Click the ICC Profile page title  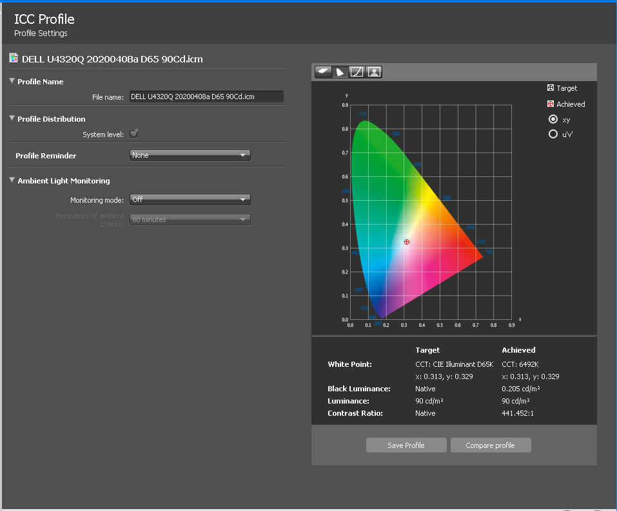[x=44, y=19]
